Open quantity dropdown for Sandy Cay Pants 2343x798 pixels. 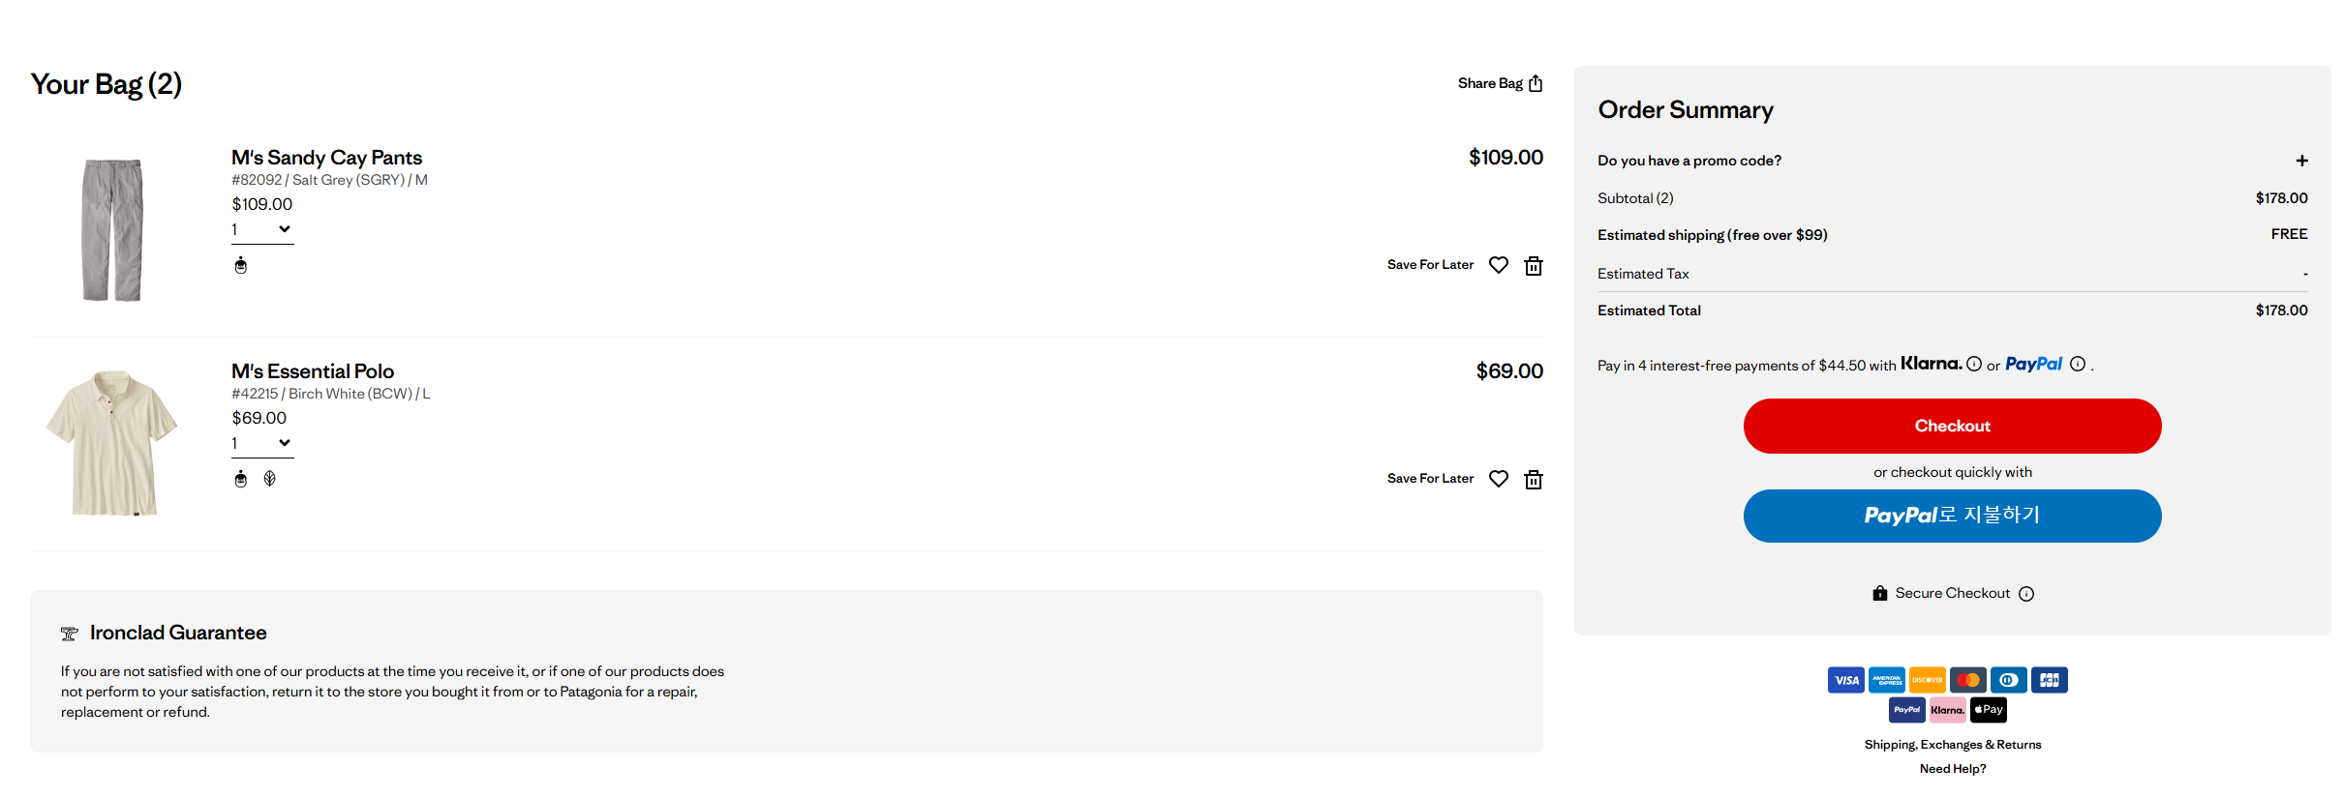click(262, 230)
